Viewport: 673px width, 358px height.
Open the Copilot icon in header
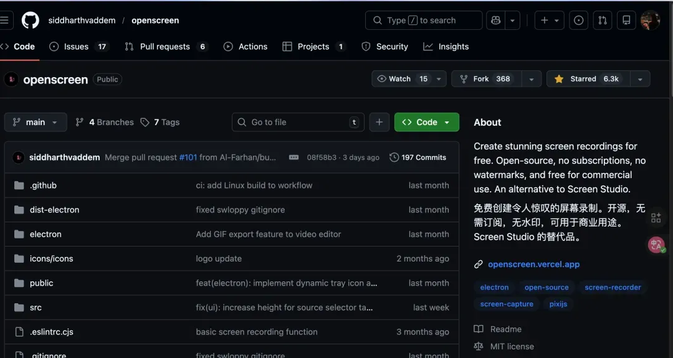[x=496, y=20]
